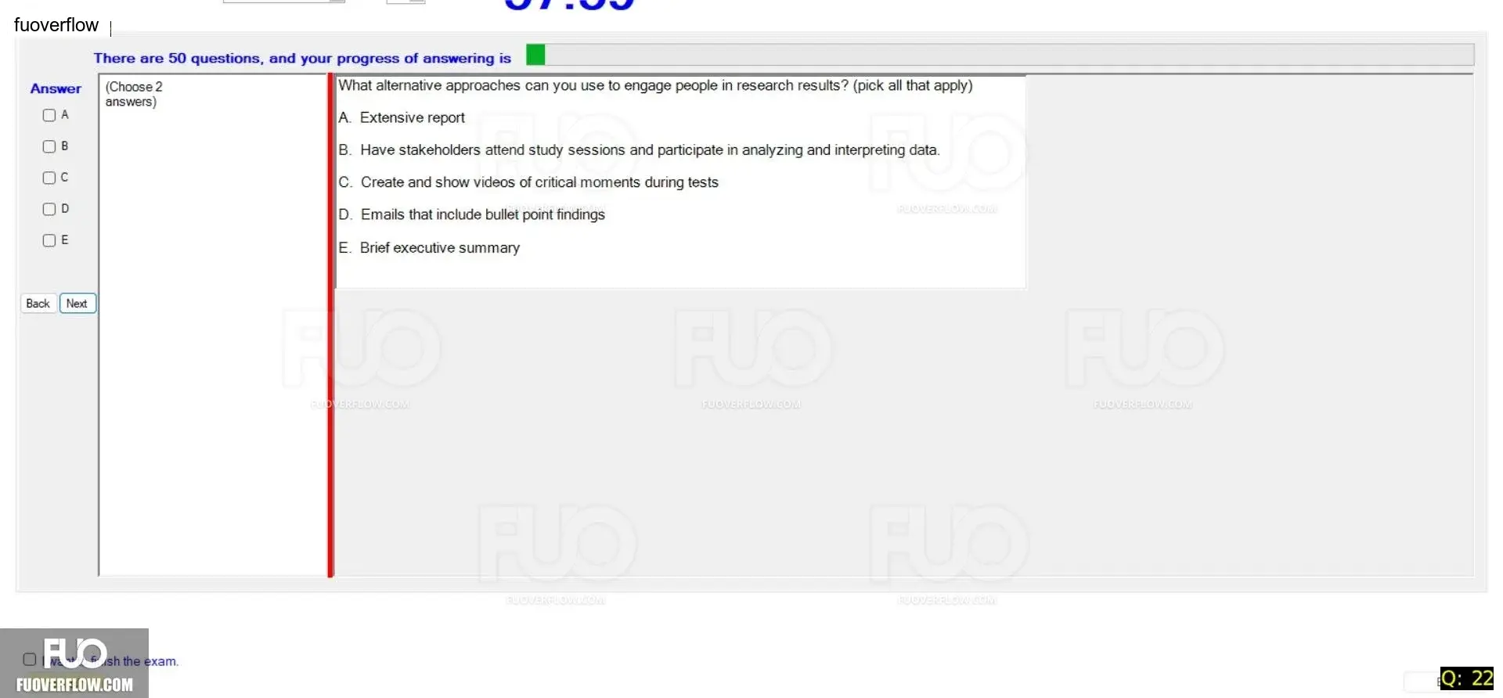Viewport: 1503px width, 698px height.
Task: Click the Back button
Action: (x=38, y=304)
